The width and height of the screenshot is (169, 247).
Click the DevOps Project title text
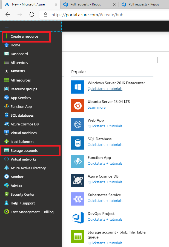click(x=101, y=214)
